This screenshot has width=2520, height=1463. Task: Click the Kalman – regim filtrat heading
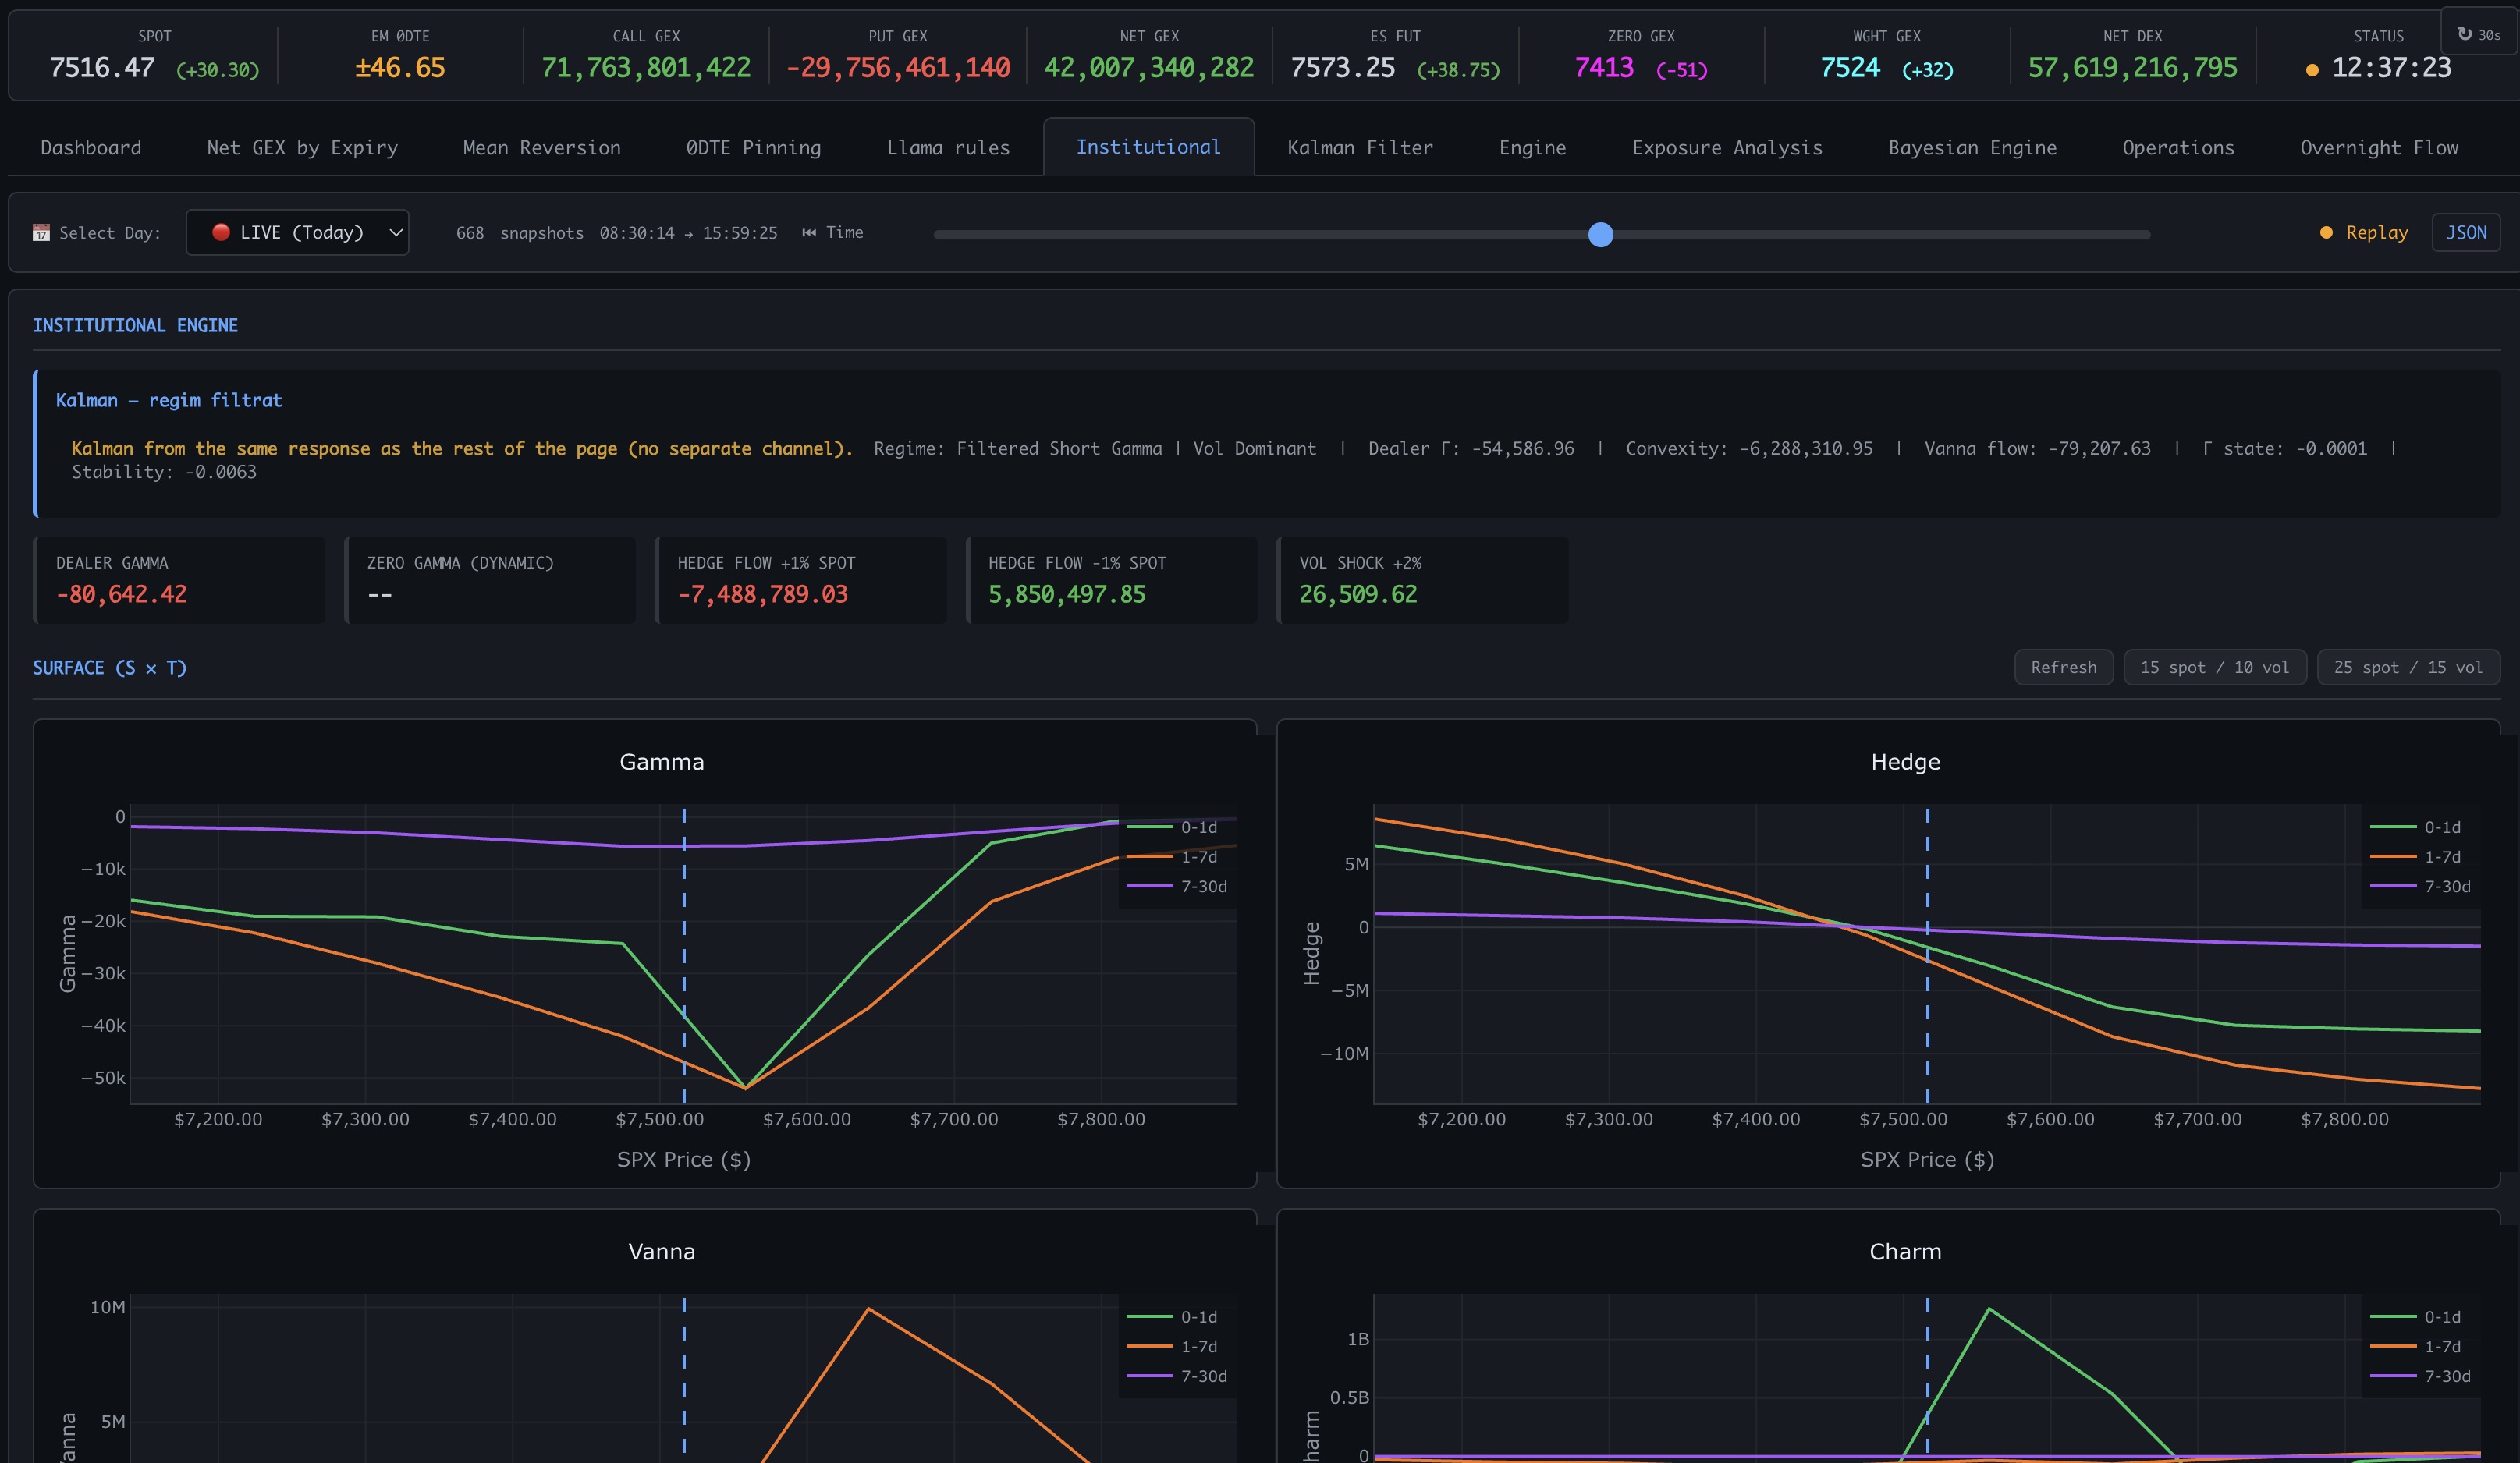pos(169,401)
